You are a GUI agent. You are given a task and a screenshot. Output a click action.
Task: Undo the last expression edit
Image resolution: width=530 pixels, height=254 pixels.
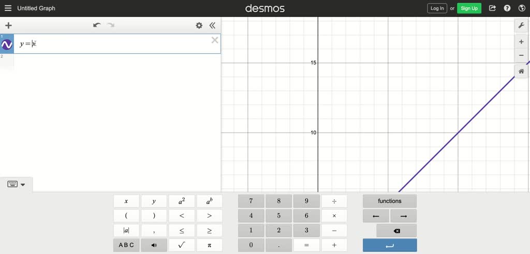click(x=97, y=25)
